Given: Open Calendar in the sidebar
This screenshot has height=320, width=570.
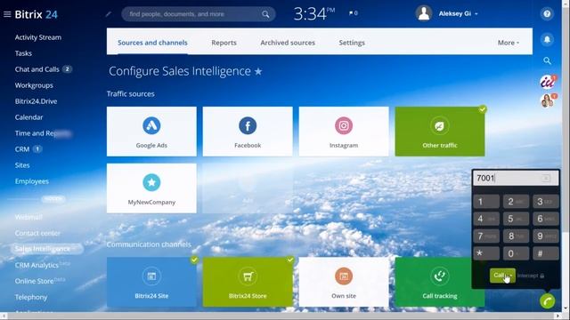Looking at the screenshot, I should click(x=28, y=117).
